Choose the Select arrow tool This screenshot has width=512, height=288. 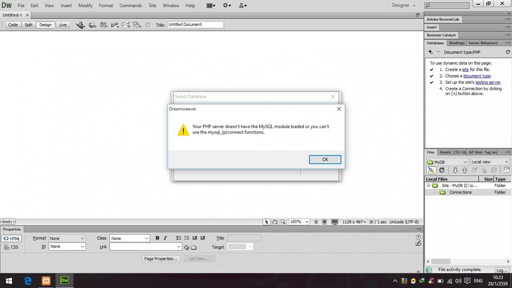click(x=266, y=222)
